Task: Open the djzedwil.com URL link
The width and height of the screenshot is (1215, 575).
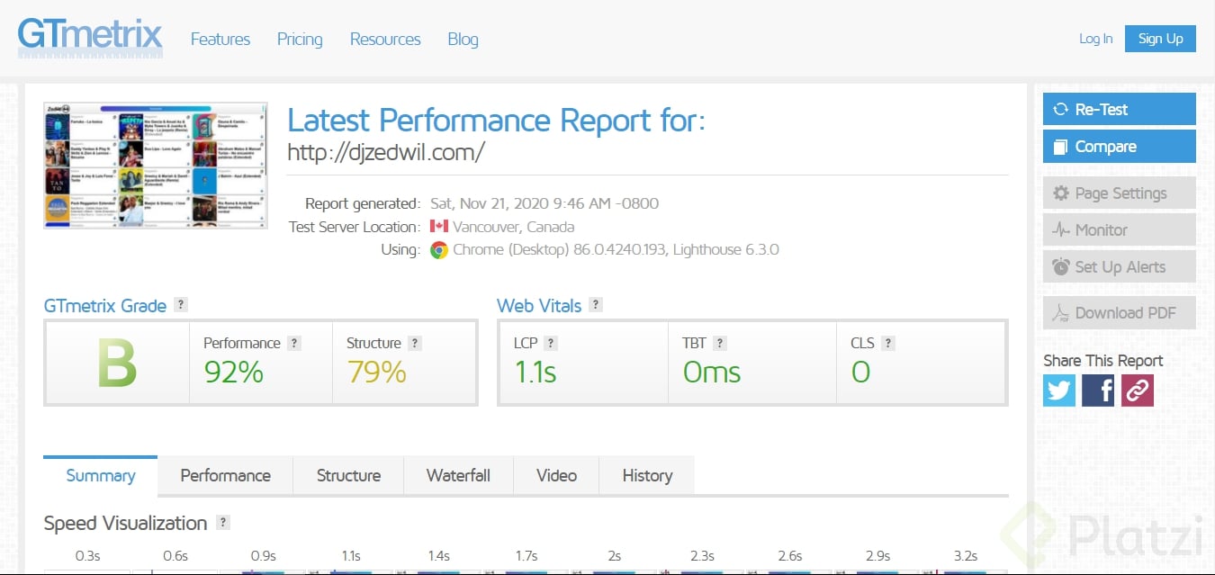Action: click(386, 152)
